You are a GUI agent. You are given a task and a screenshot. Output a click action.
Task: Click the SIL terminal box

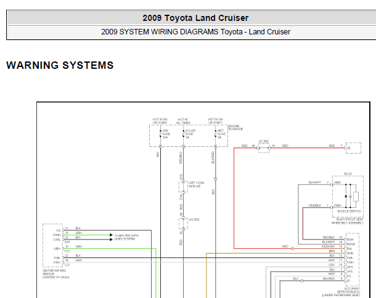353,148
